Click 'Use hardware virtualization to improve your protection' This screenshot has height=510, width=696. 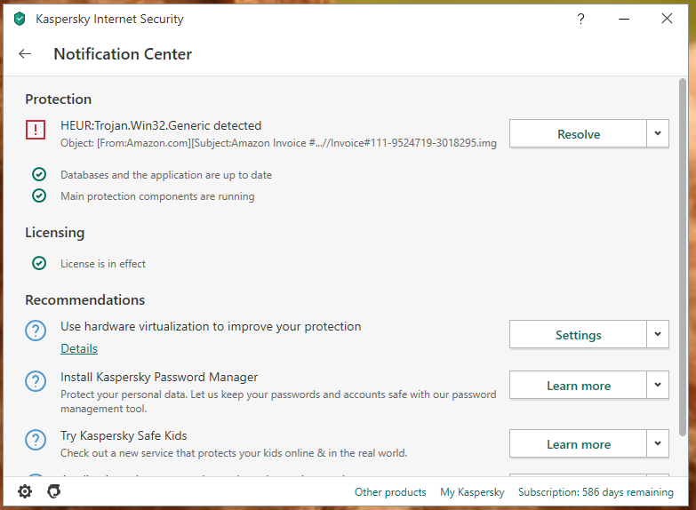point(211,326)
